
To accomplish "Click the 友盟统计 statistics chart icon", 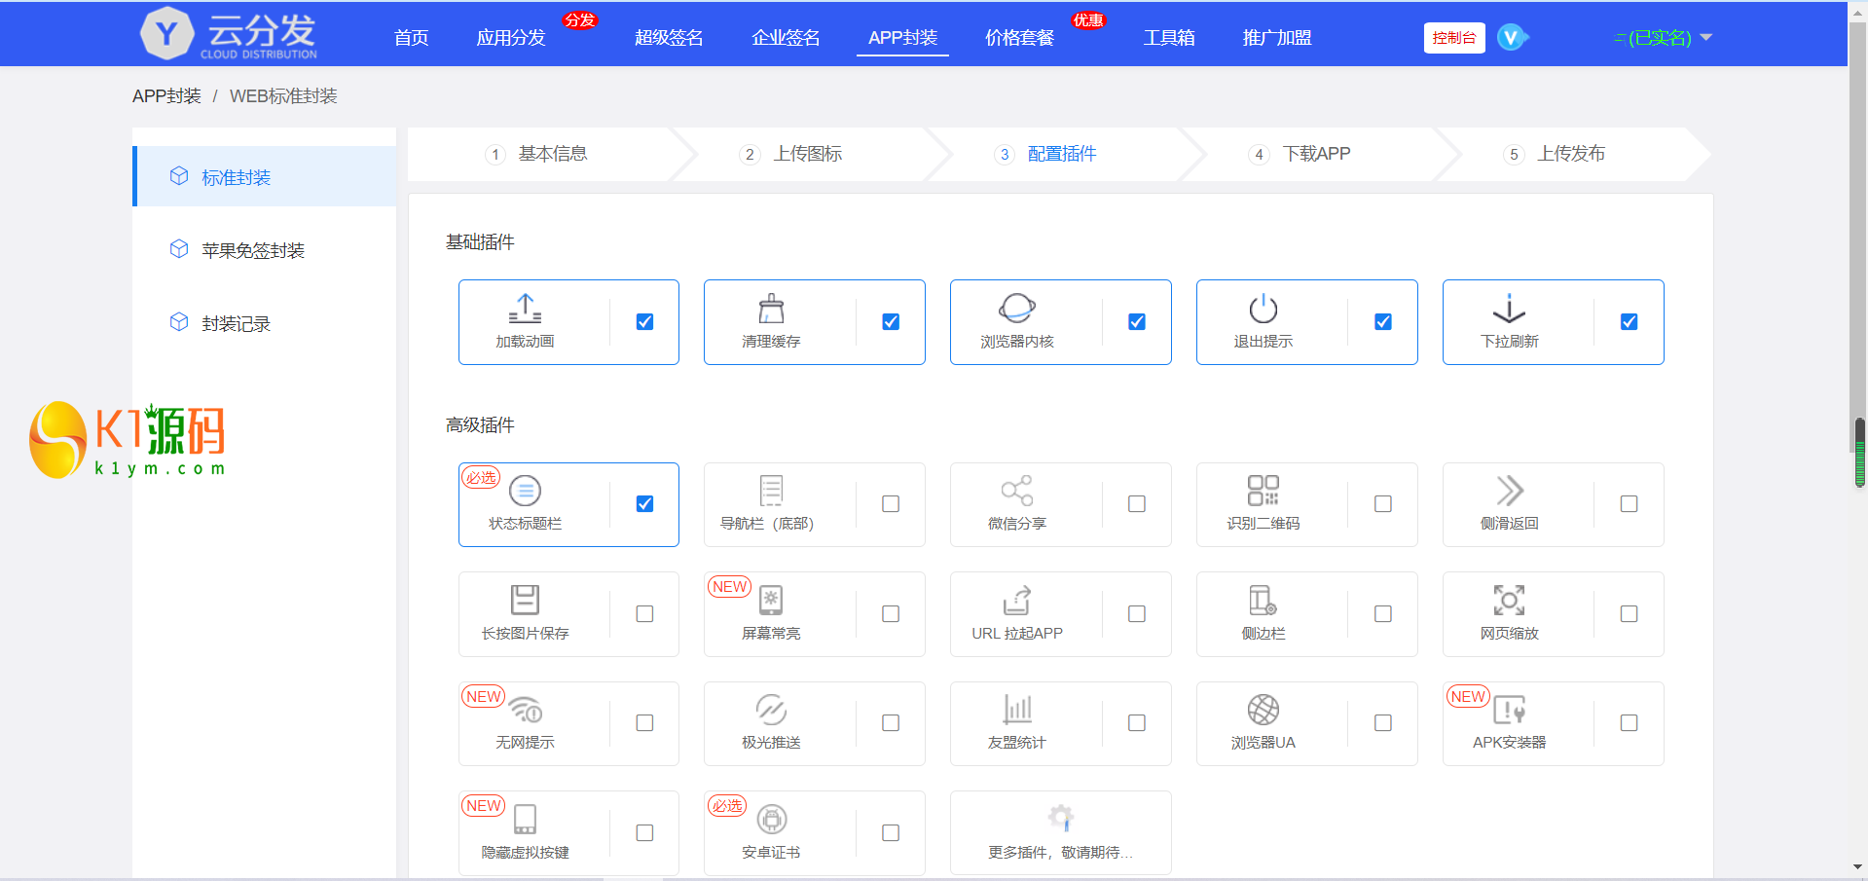I will 1016,710.
